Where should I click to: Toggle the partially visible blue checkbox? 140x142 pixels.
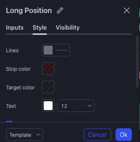(x=9, y=121)
